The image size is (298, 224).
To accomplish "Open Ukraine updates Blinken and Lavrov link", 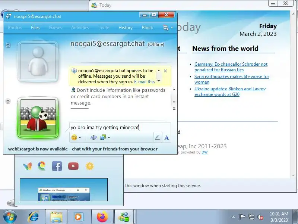I will pos(230,91).
